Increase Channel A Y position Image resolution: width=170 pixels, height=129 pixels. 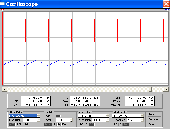click(x=108, y=119)
